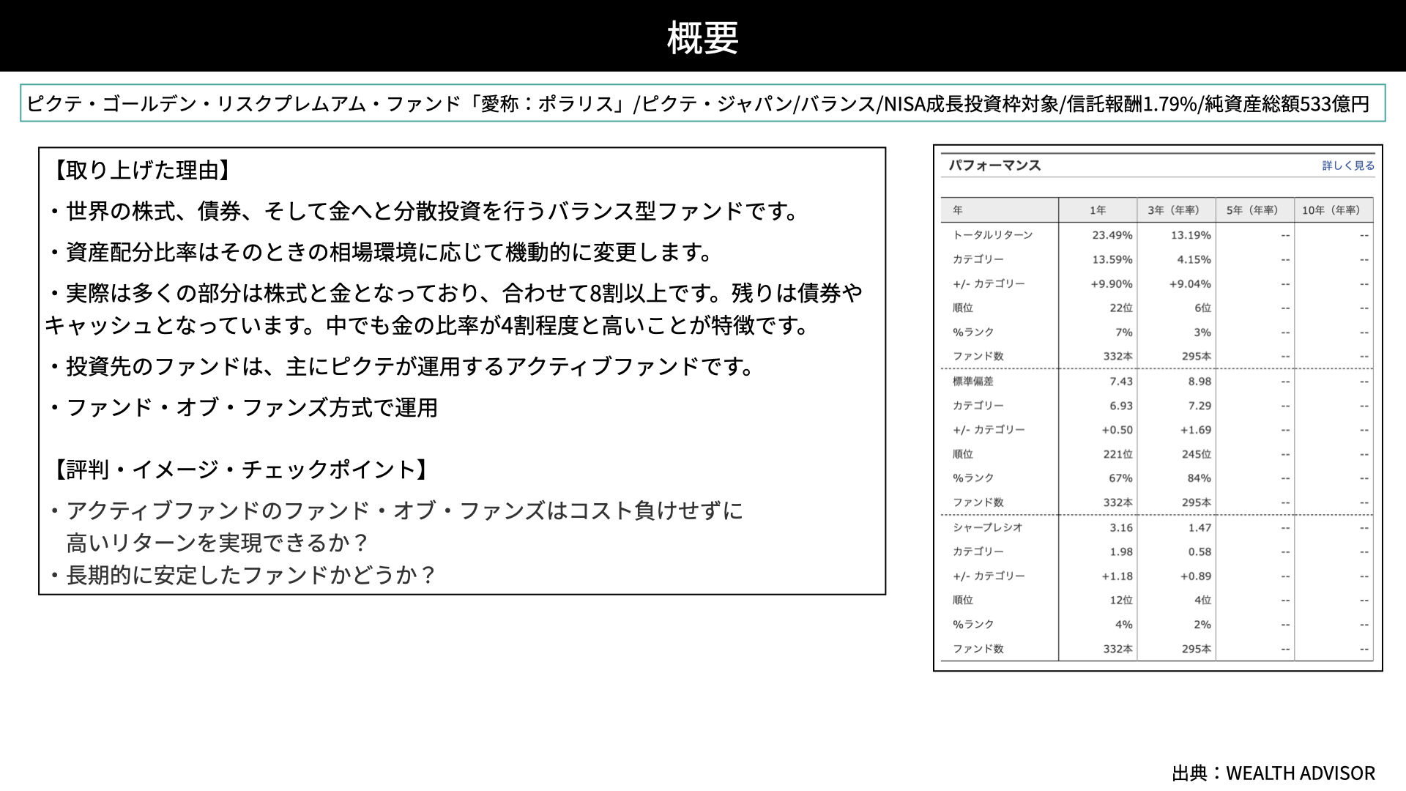Click the 標準偏差 row label
The height and width of the screenshot is (791, 1406).
point(973,381)
